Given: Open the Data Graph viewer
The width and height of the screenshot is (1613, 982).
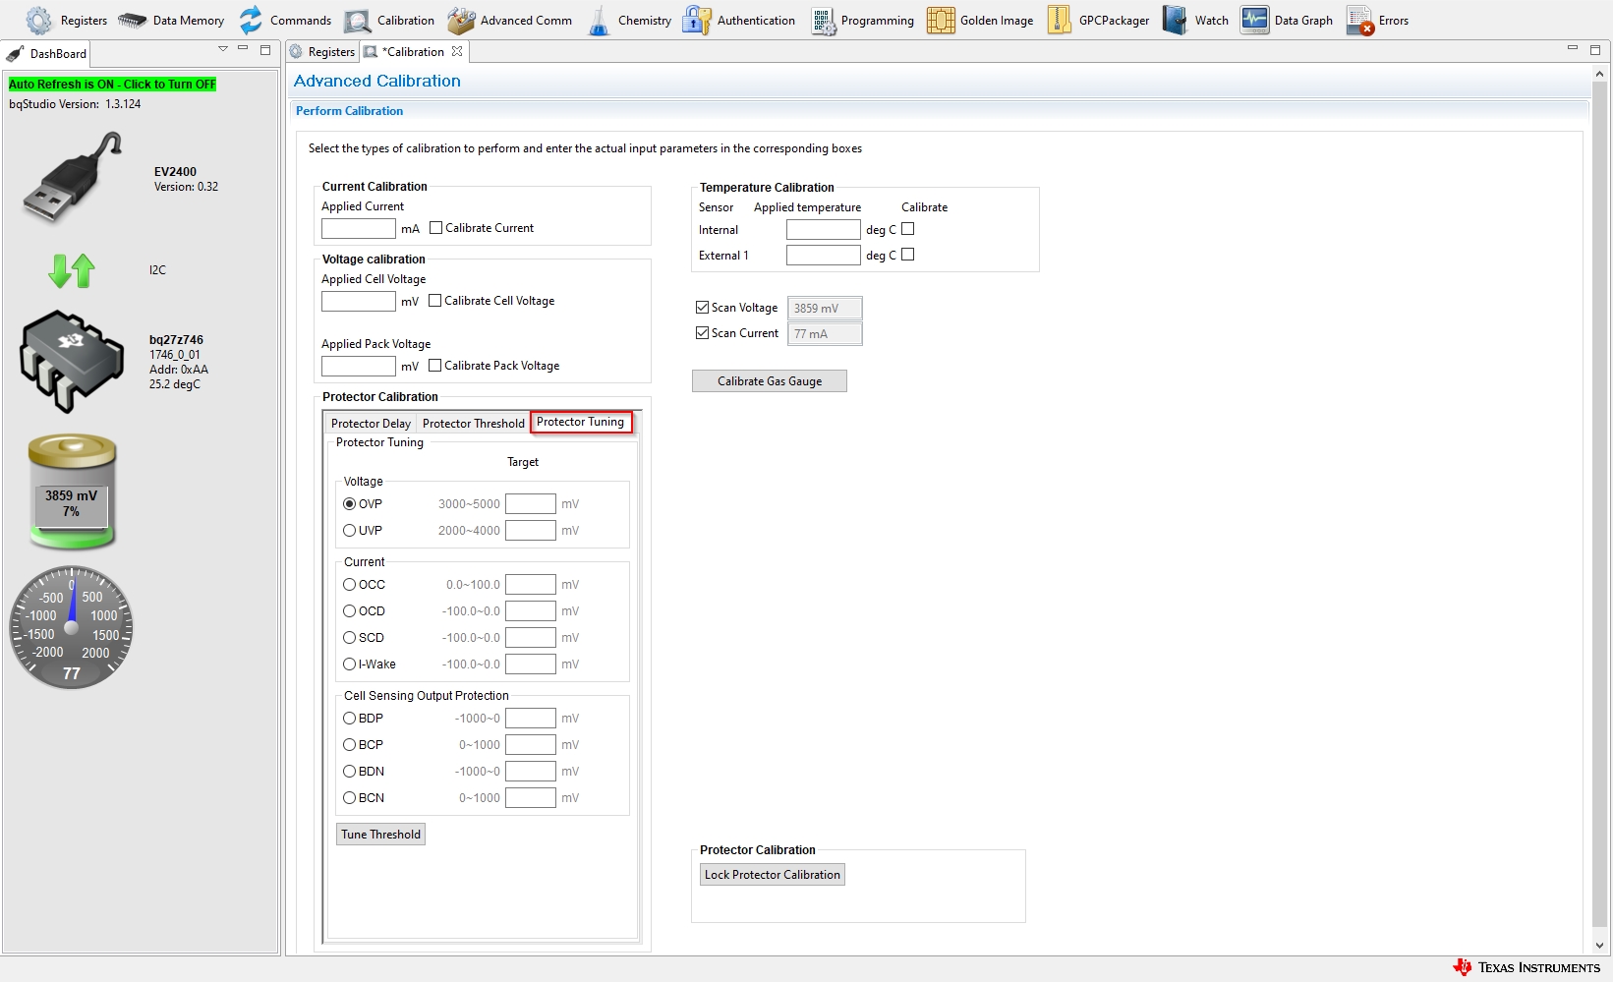Looking at the screenshot, I should (1254, 21).
